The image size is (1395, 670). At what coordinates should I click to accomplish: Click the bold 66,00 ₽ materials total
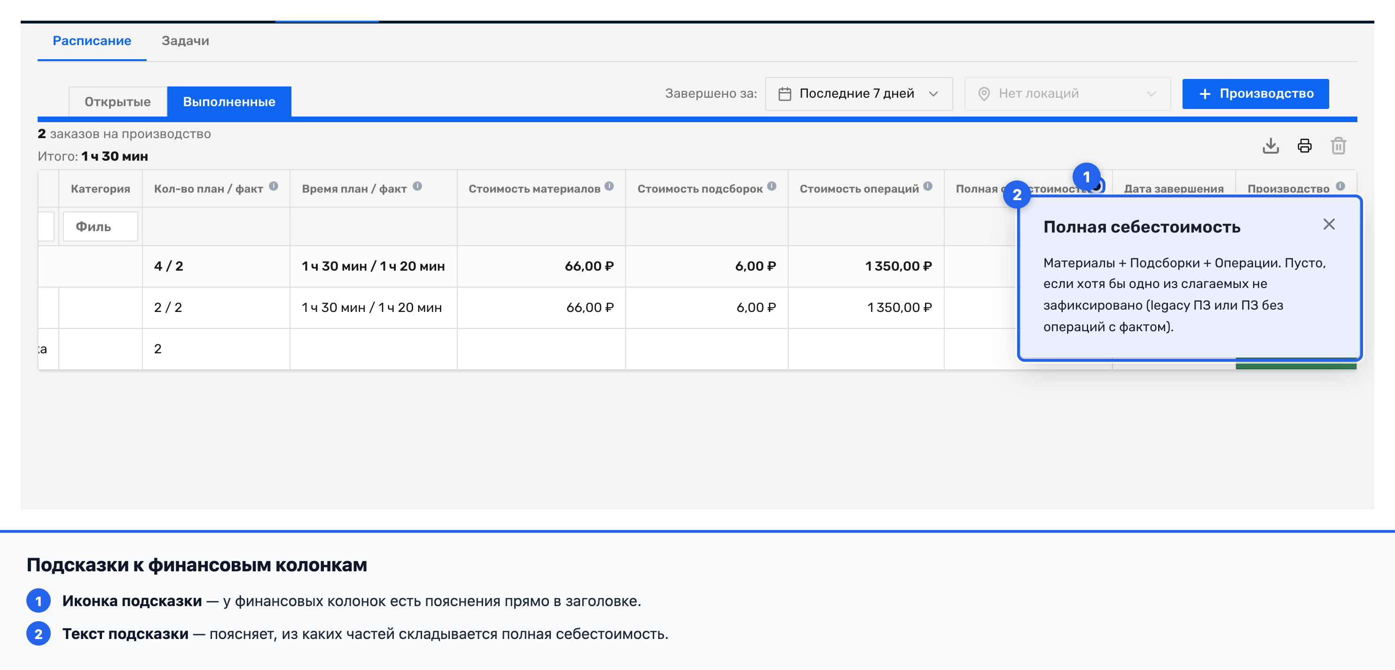coord(589,266)
